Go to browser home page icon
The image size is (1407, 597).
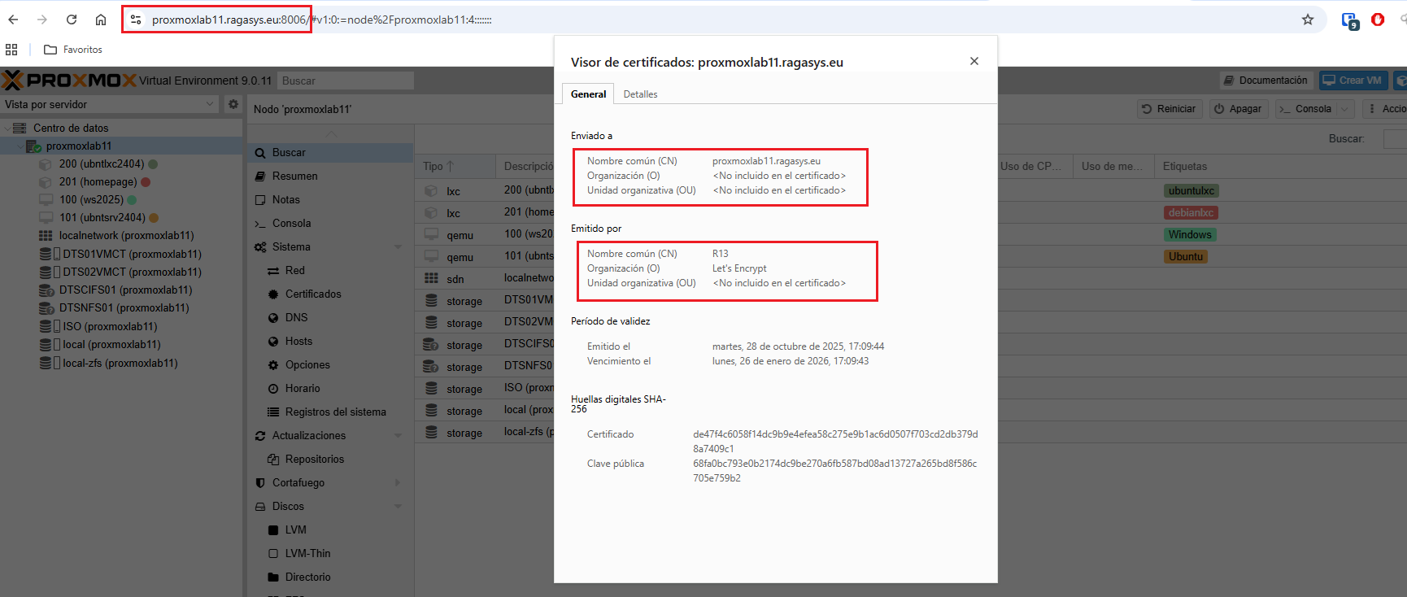point(101,20)
